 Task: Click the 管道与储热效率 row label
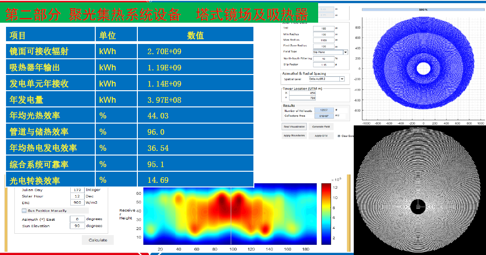pos(39,132)
